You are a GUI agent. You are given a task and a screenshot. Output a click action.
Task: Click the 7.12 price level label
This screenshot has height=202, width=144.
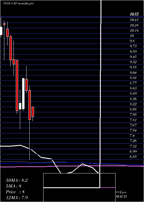tap(133, 146)
